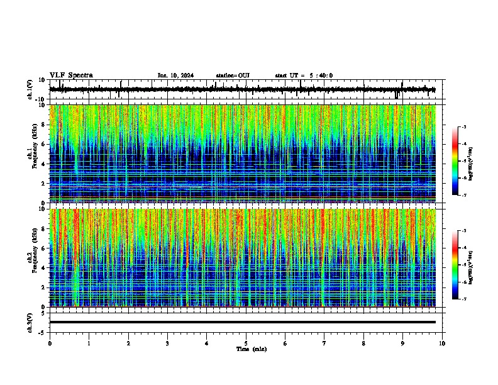
Task: Click the "-5" tick of the ch.3(V) axis
Action: pos(42,333)
